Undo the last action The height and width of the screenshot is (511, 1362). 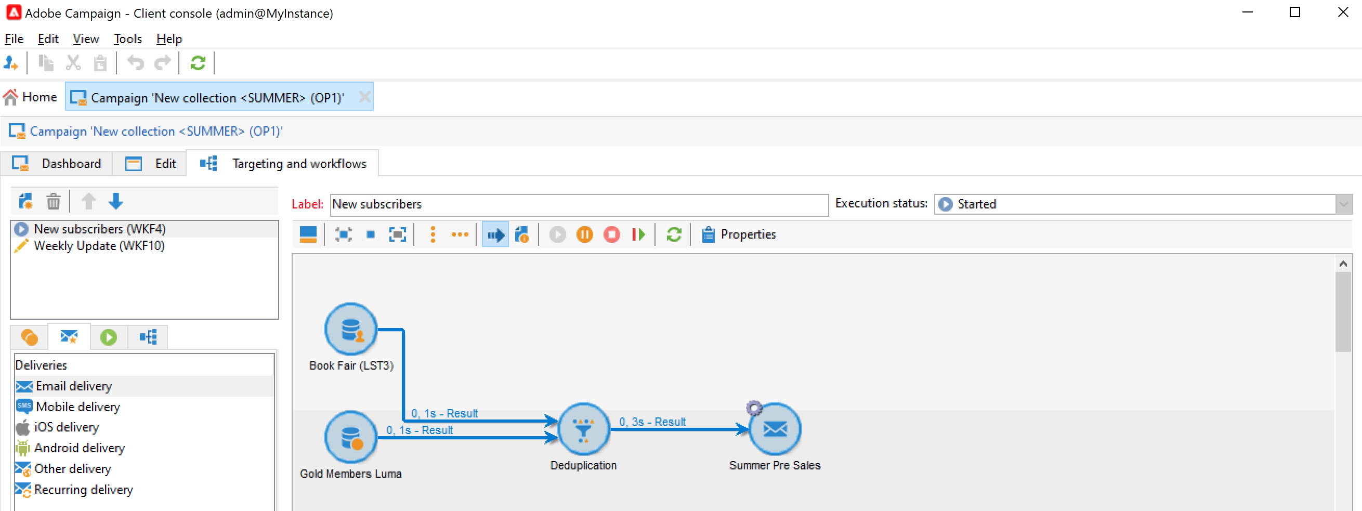pos(135,63)
